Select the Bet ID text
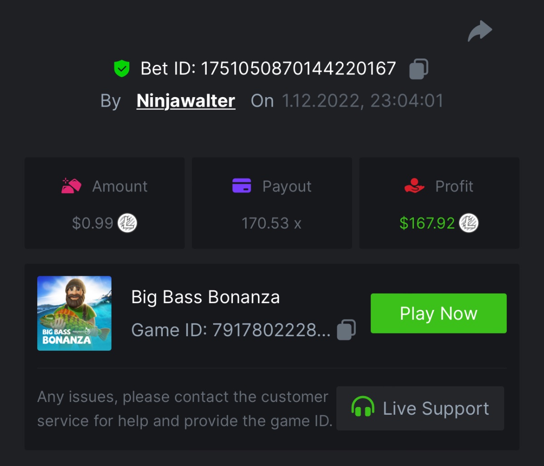Image resolution: width=544 pixels, height=466 pixels. coord(268,69)
